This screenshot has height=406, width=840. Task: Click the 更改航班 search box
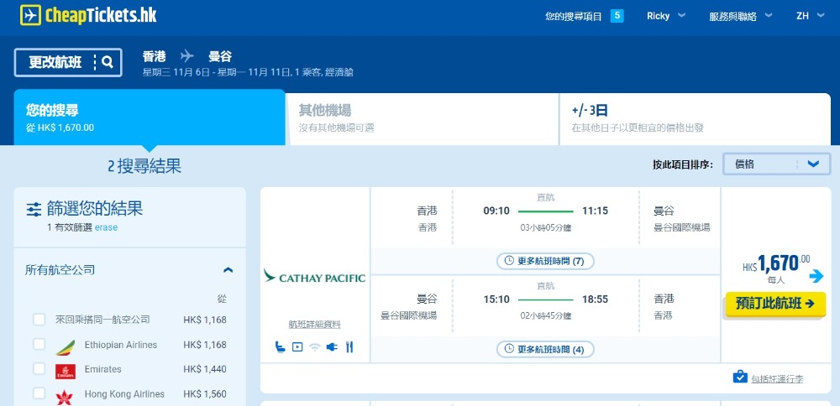point(68,62)
